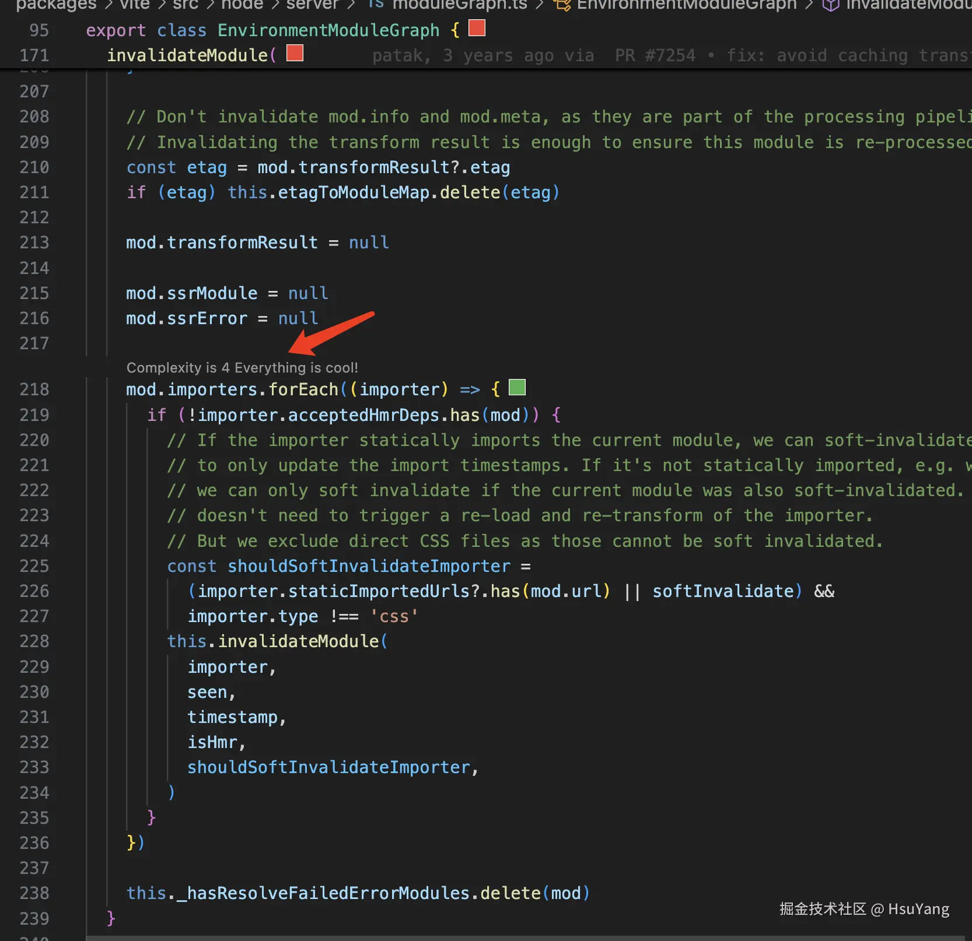972x941 pixels.
Task: Click the 'Complexity is 4 Everything is cool!' code lens
Action: [242, 367]
